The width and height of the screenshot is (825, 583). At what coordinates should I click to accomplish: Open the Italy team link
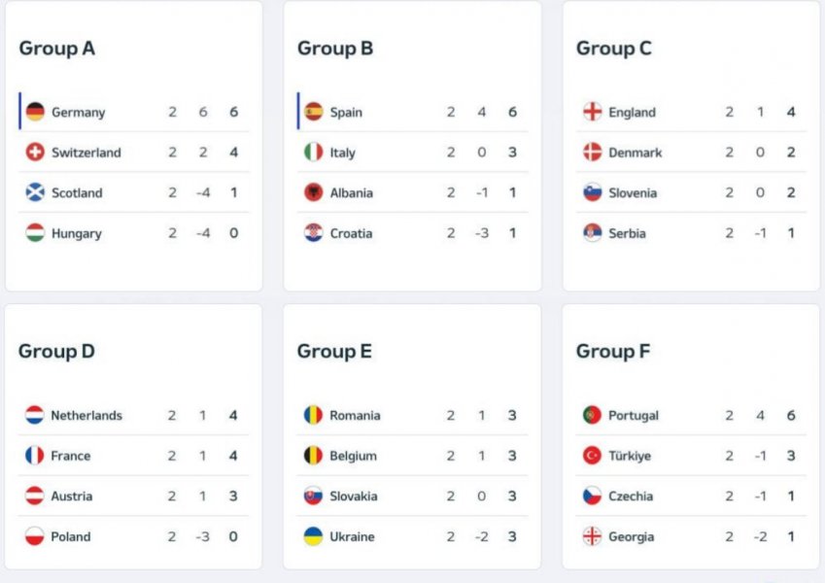[x=343, y=153]
